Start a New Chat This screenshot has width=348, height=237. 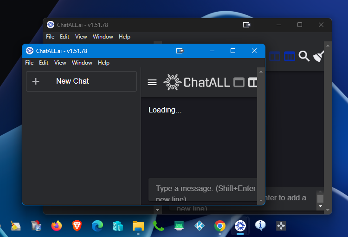(82, 81)
